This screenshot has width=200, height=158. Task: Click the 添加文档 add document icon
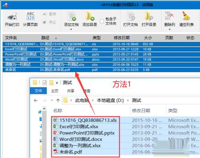click(x=72, y=16)
